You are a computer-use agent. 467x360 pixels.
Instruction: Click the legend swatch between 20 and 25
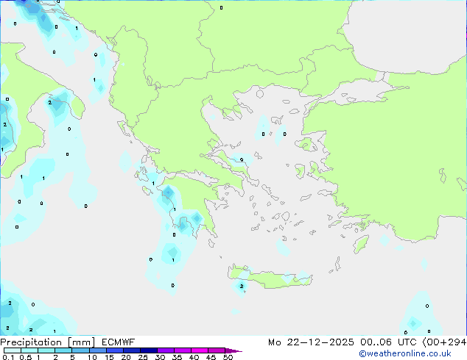(131, 350)
